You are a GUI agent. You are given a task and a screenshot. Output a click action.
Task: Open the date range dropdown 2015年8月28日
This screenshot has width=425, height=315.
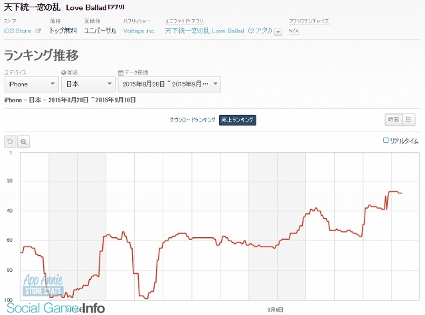pos(169,84)
